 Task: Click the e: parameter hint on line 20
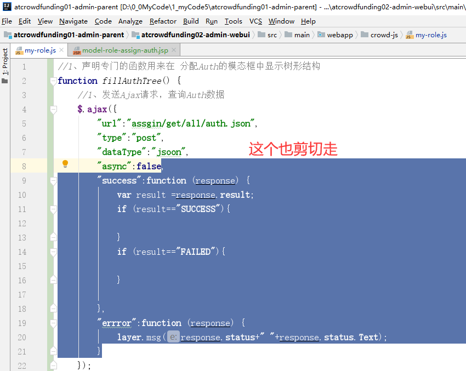(x=173, y=337)
